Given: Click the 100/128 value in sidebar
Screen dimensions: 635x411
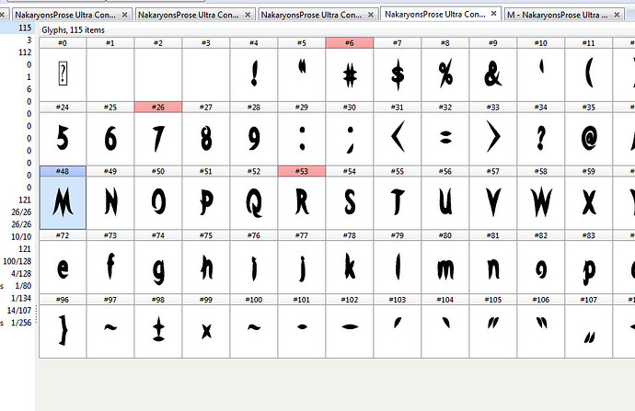Looking at the screenshot, I should (17, 261).
